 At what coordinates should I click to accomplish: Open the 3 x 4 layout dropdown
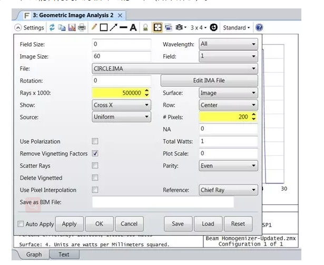pos(199,27)
